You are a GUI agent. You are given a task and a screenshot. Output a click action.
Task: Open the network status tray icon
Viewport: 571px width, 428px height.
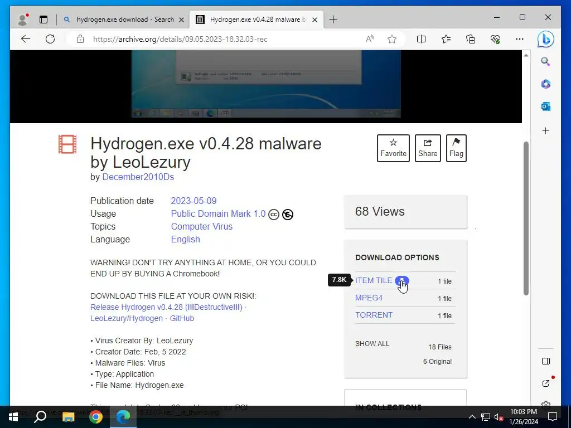click(x=486, y=417)
